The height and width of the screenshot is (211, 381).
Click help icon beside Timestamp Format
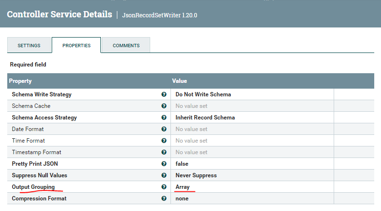(164, 152)
